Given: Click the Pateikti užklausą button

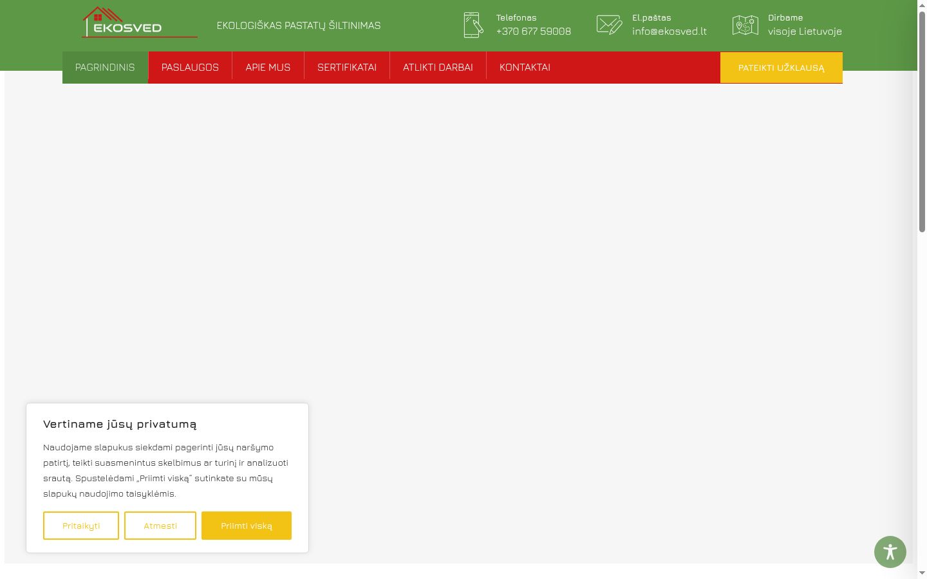Looking at the screenshot, I should pos(782,68).
